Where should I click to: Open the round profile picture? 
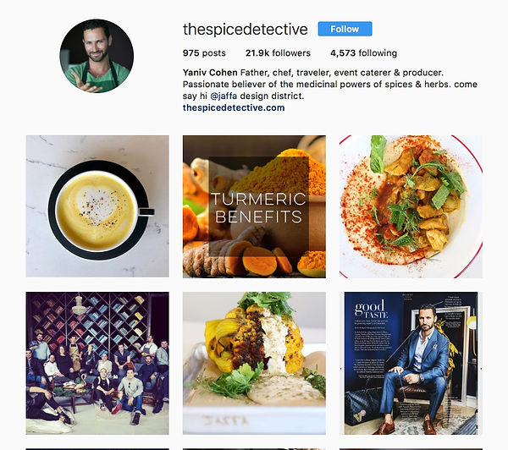[x=97, y=56]
